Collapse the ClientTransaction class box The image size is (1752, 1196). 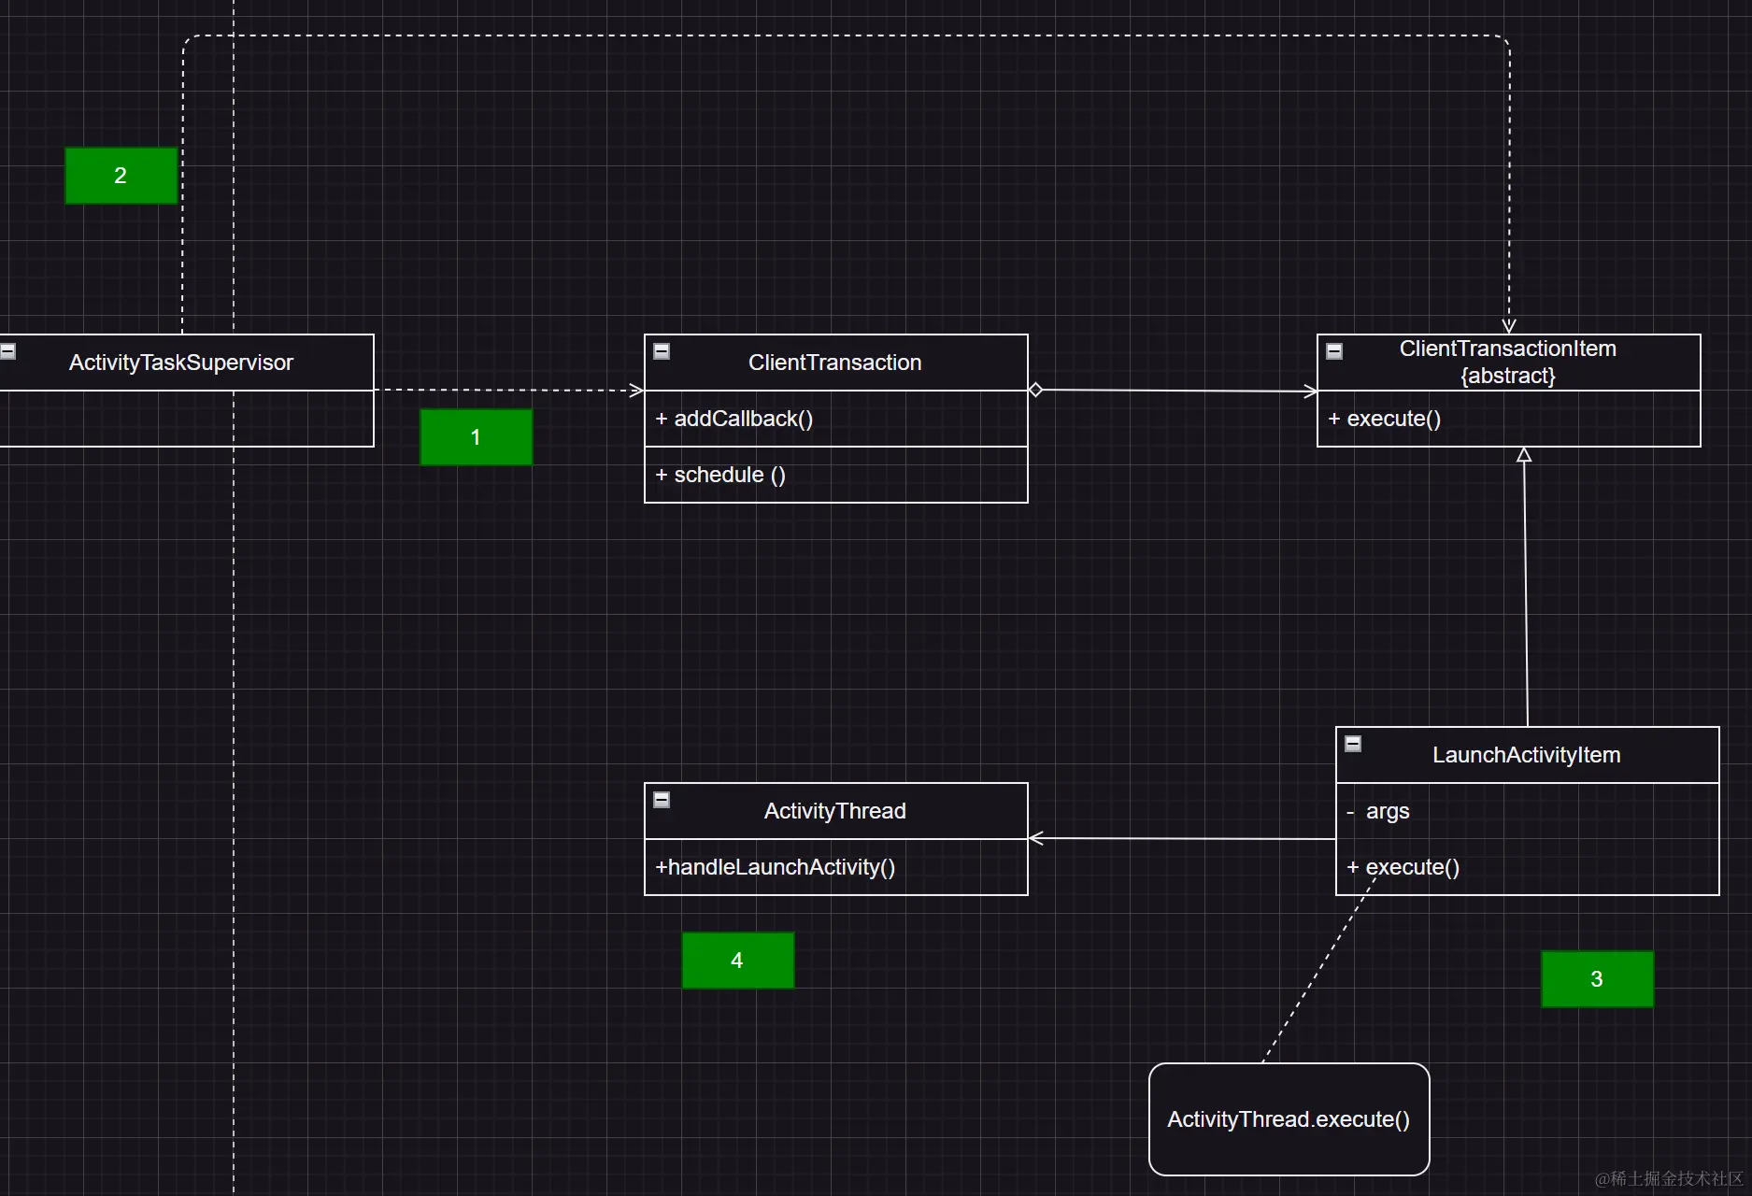tap(662, 351)
